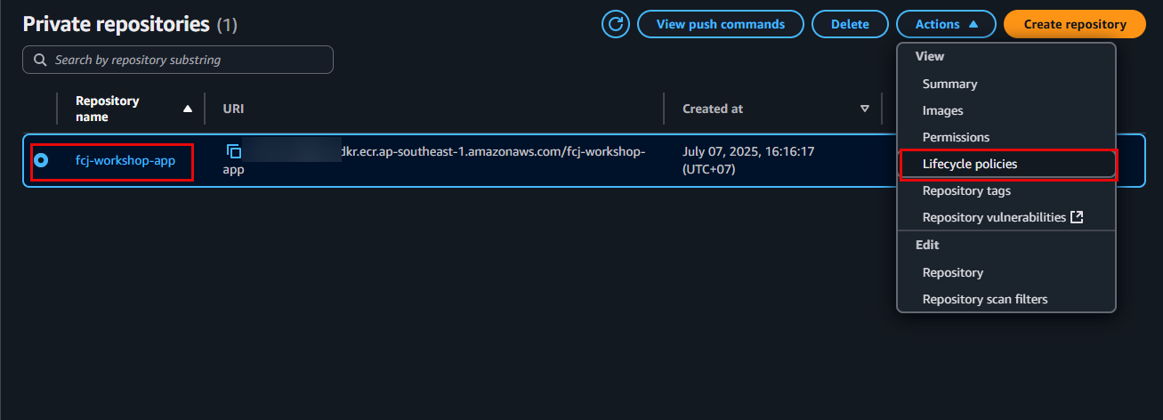Choose Repository under Edit section
Viewport: 1163px width, 420px height.
pyautogui.click(x=952, y=272)
